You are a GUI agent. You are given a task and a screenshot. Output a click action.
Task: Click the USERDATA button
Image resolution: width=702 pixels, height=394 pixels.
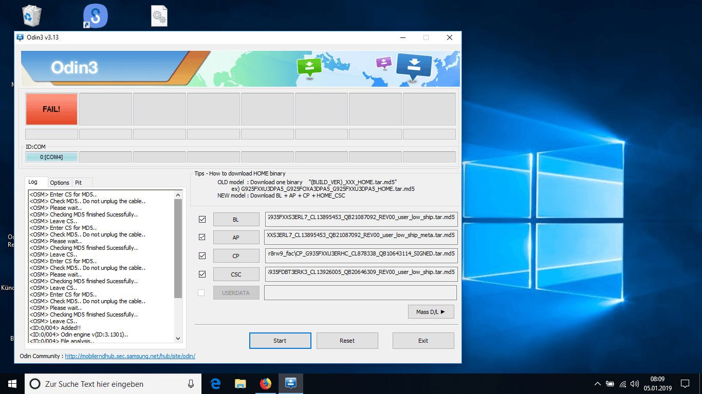pyautogui.click(x=236, y=293)
